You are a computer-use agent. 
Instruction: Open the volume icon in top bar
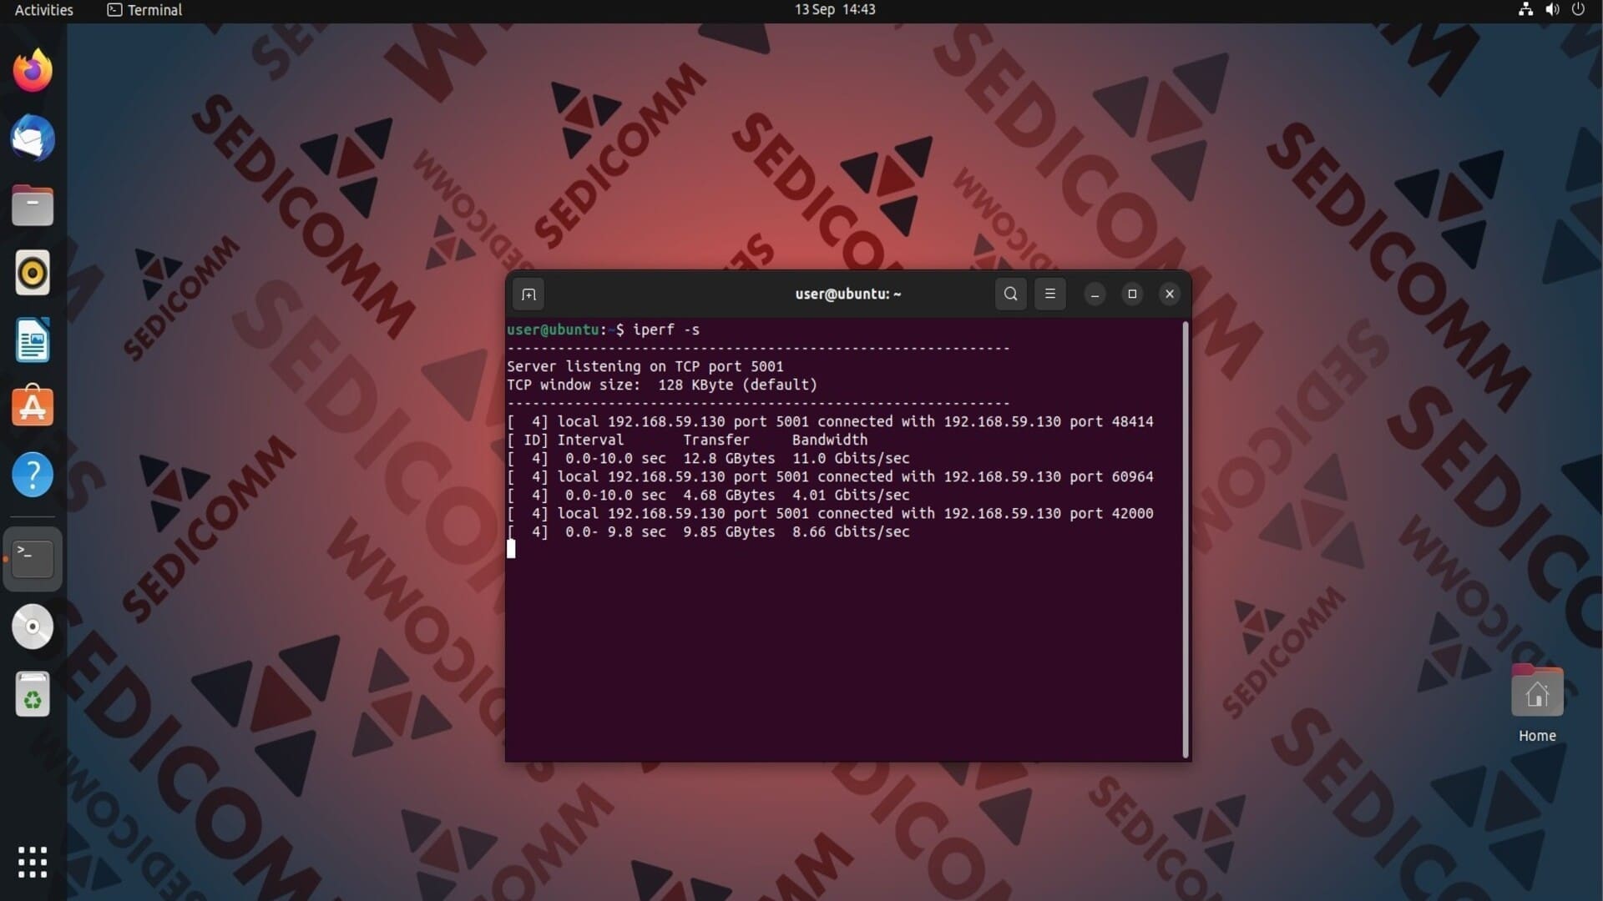(x=1552, y=9)
